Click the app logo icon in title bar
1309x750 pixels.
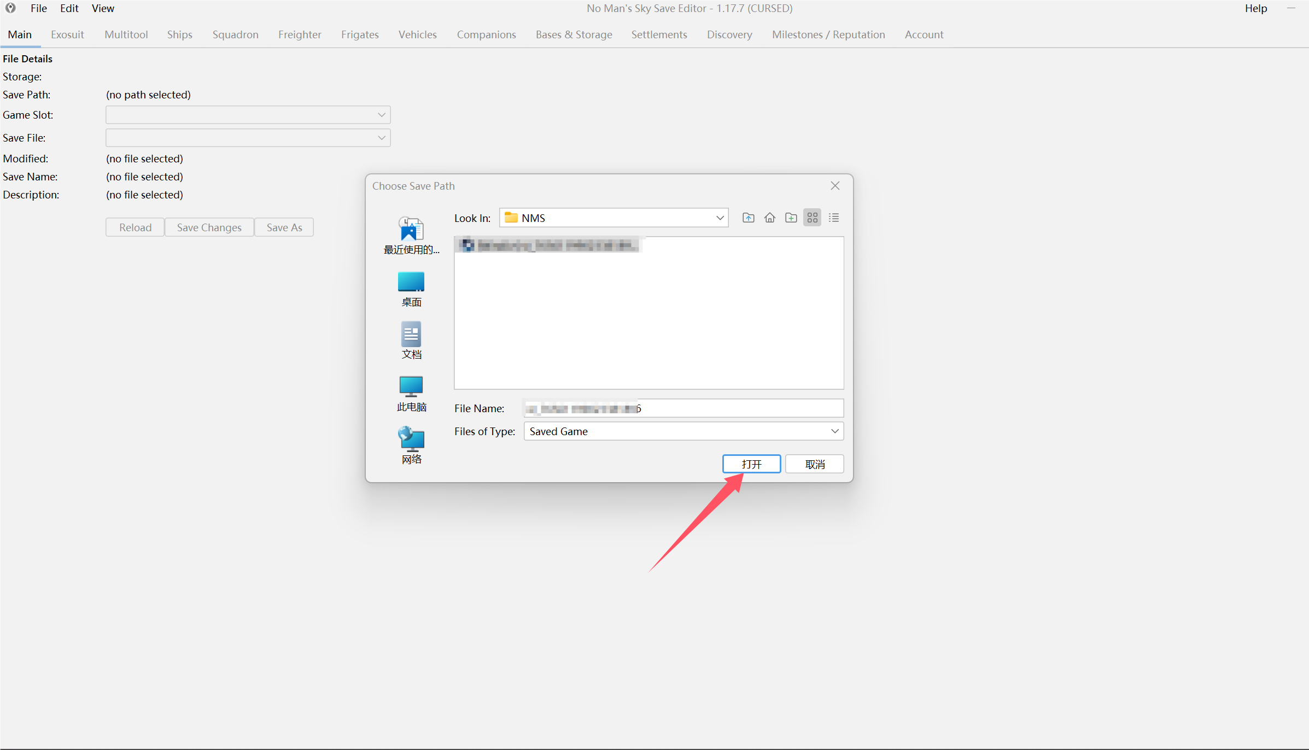10,8
